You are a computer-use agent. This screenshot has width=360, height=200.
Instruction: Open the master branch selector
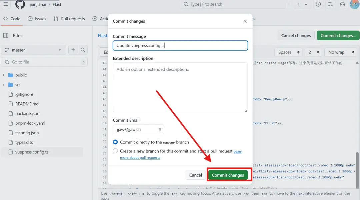pos(33,50)
